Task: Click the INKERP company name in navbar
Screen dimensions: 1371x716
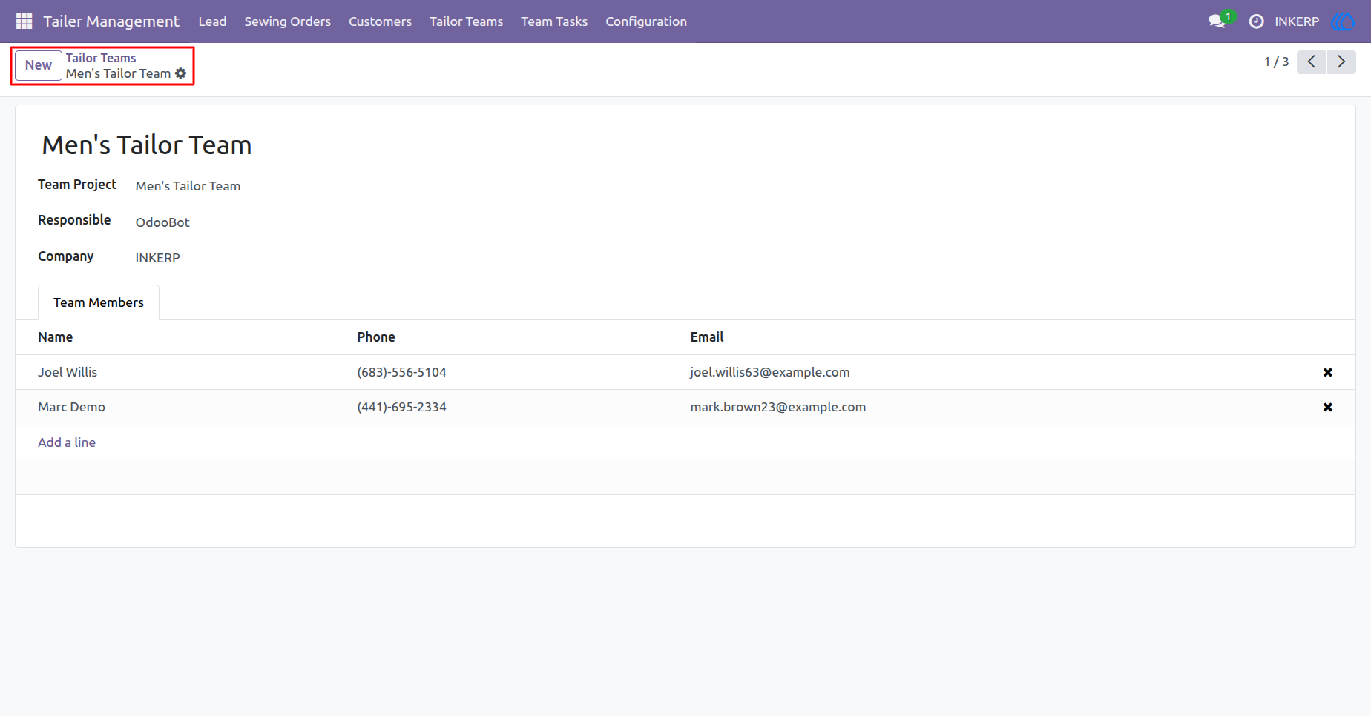Action: (1297, 21)
